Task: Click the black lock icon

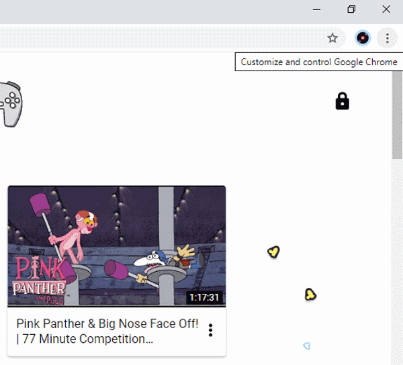Action: (343, 101)
